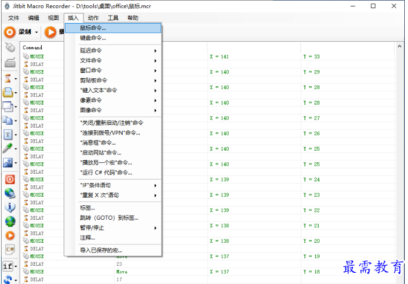Insert mouse command from left sidebar mouse icon

coord(10,48)
